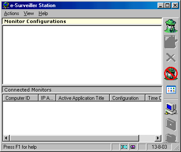181x152 pixels.
Task: Sort by IP A... column header
Action: tap(47, 98)
